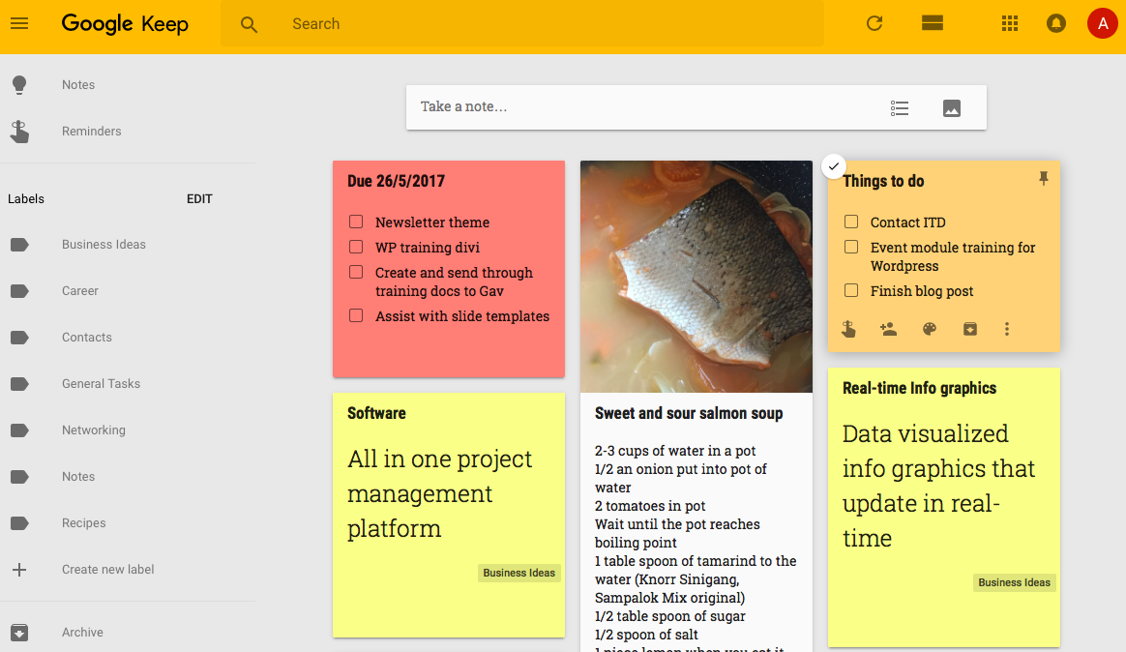This screenshot has width=1126, height=652.
Task: Click the Reminders hand icon in sidebar
Action: click(19, 132)
